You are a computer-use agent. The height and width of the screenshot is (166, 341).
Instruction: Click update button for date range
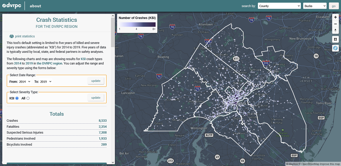[x=96, y=81]
